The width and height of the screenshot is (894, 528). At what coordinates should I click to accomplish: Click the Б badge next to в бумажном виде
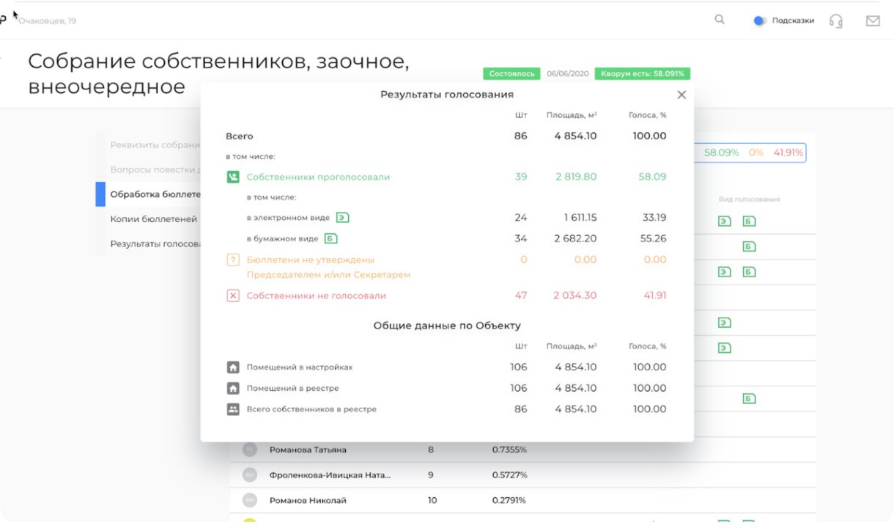click(330, 238)
